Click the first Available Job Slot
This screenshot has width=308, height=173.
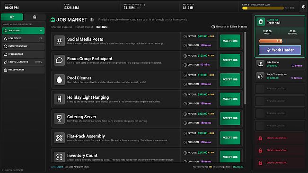click(280, 89)
